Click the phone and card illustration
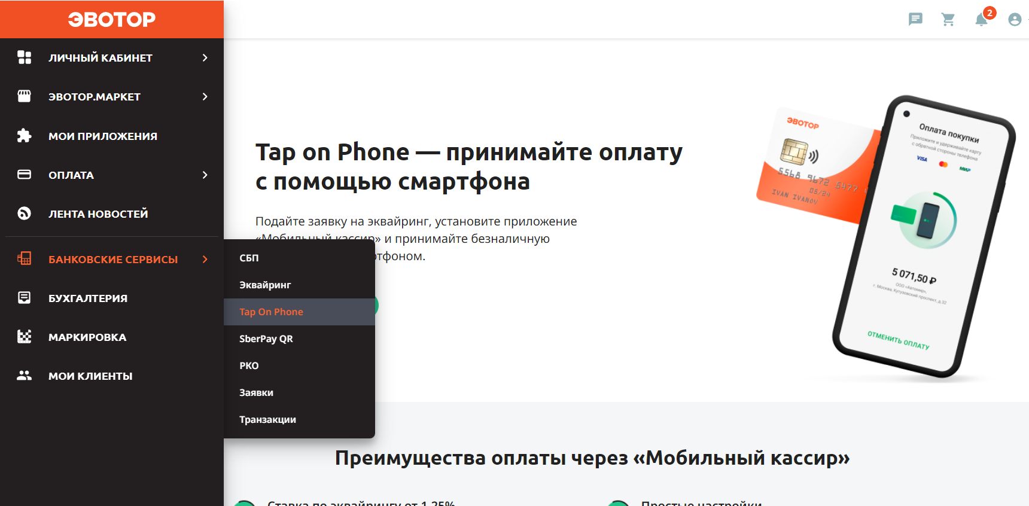 pyautogui.click(x=885, y=237)
